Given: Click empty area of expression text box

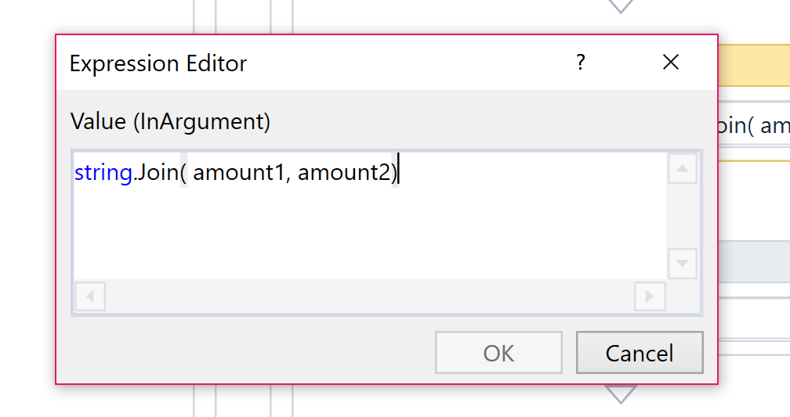Looking at the screenshot, I should point(368,235).
